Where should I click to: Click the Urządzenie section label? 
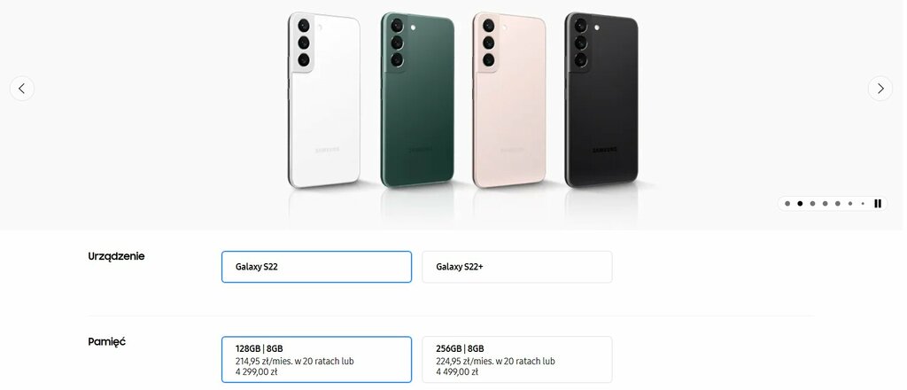116,256
